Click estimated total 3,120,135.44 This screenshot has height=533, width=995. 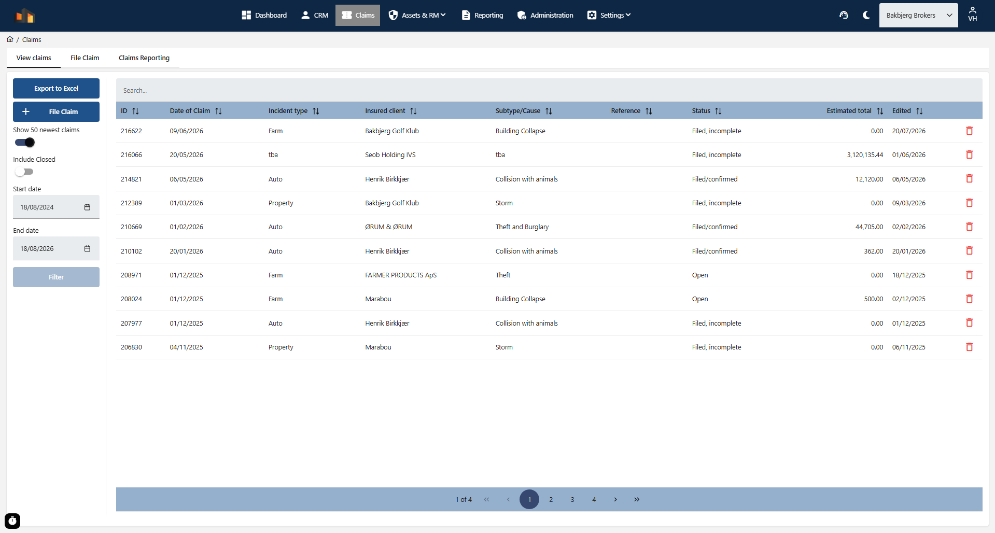(865, 155)
